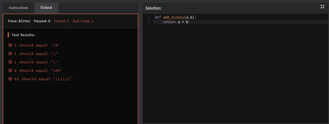The image size is (329, 124).
Task: Click the "Passed: 0" counter
Action: coord(42,21)
